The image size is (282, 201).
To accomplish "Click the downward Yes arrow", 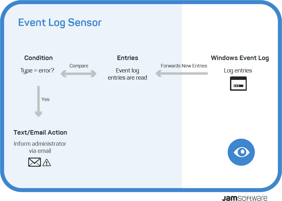I will tap(38, 101).
